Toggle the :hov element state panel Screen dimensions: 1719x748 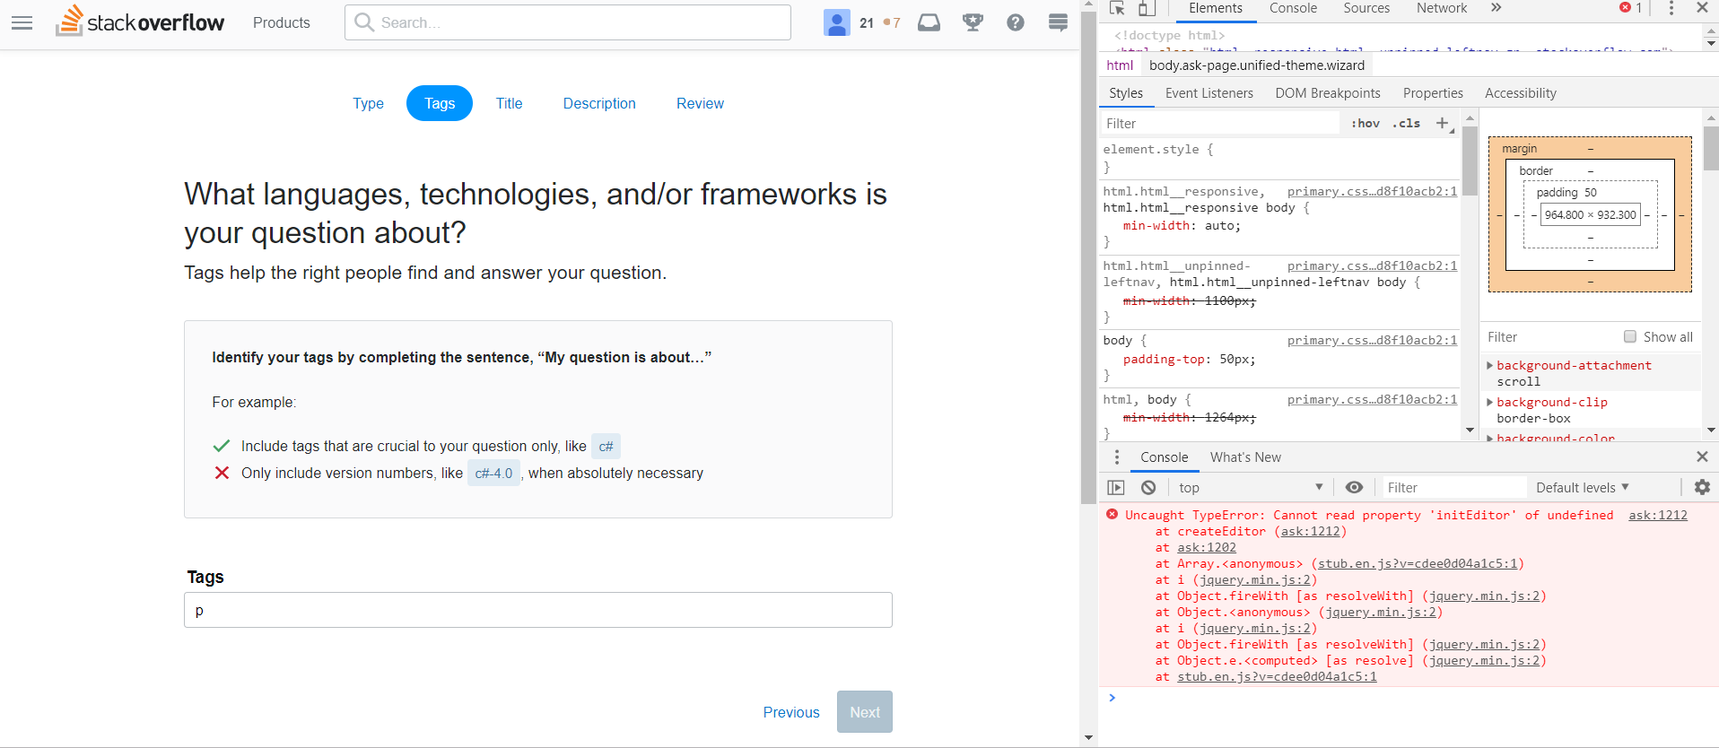[x=1366, y=124]
